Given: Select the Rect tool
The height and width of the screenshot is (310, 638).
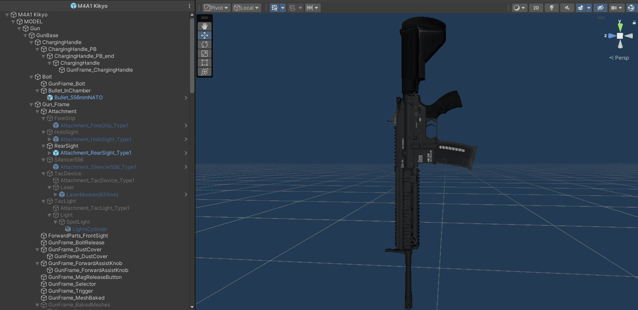Looking at the screenshot, I should [205, 62].
